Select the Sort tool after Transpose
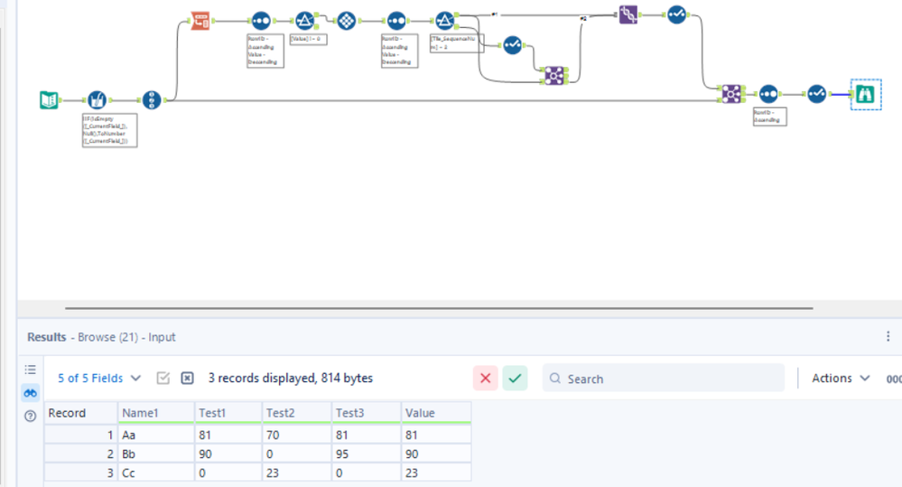 pyautogui.click(x=261, y=21)
